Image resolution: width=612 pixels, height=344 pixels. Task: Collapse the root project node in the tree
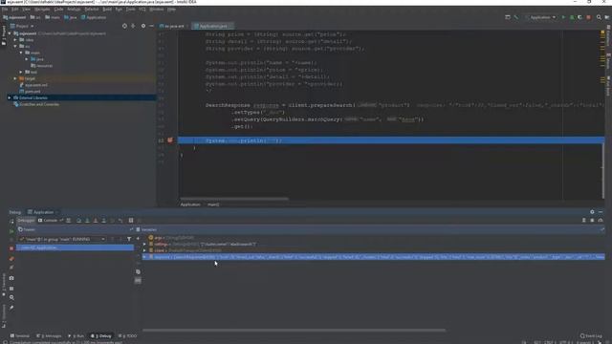point(10,33)
